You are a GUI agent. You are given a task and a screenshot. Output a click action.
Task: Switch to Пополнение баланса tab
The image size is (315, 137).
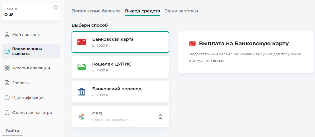pos(96,11)
